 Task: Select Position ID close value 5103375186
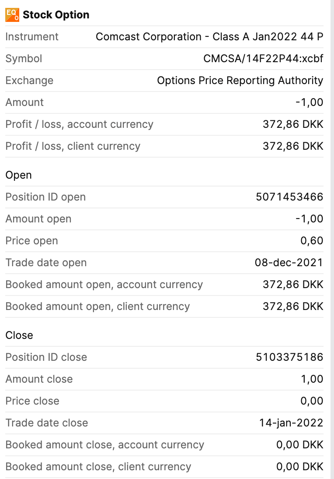[x=289, y=357]
